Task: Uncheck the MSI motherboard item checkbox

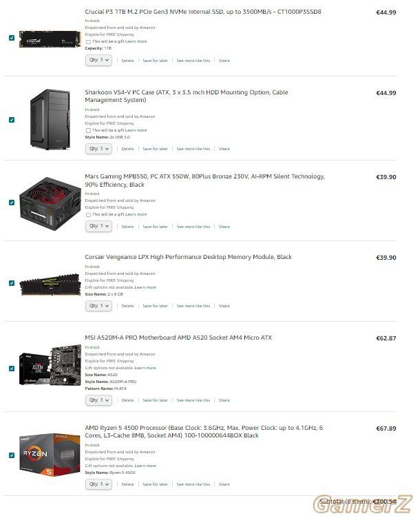Action: pyautogui.click(x=12, y=369)
